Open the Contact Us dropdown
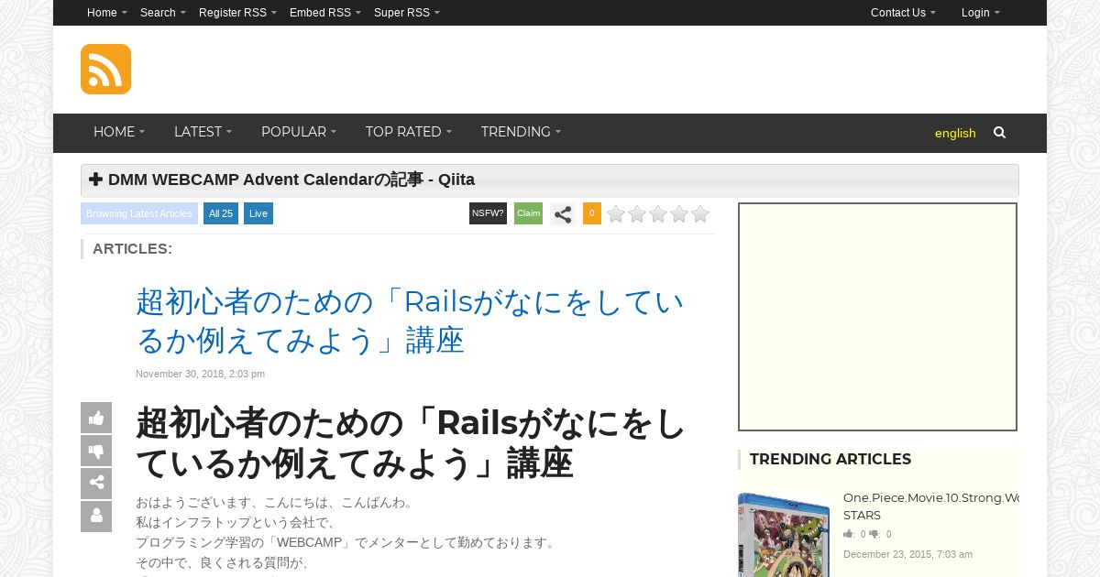1100x577 pixels. [903, 13]
